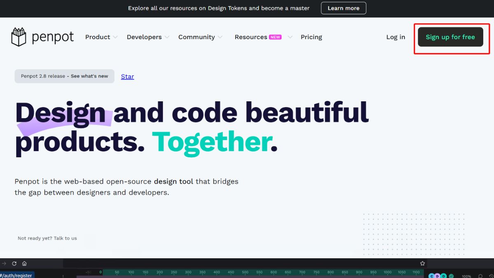Image resolution: width=494 pixels, height=278 pixels.
Task: Click Learn more in the top banner
Action: coord(344,8)
